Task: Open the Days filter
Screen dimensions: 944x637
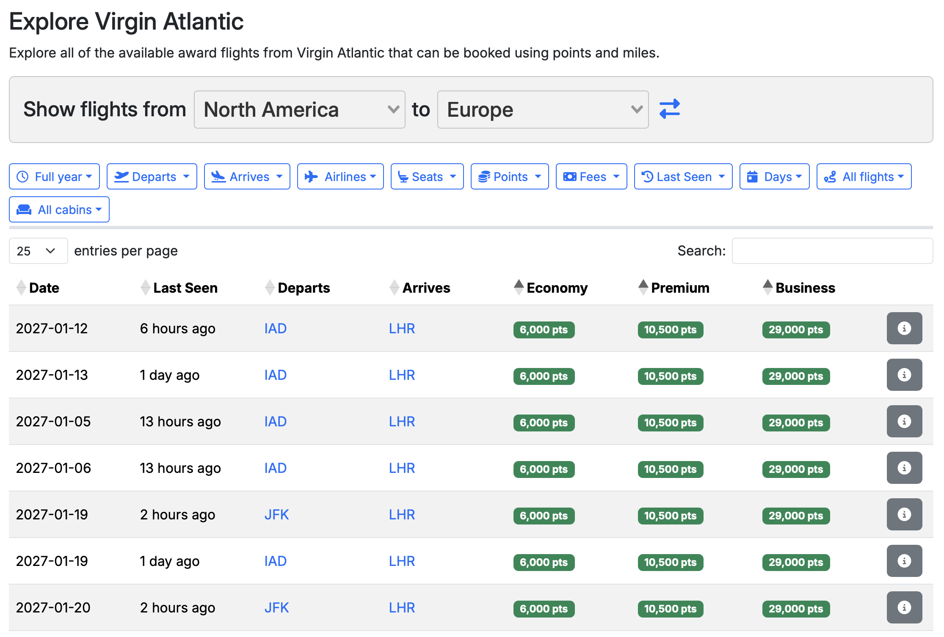Action: [x=775, y=176]
